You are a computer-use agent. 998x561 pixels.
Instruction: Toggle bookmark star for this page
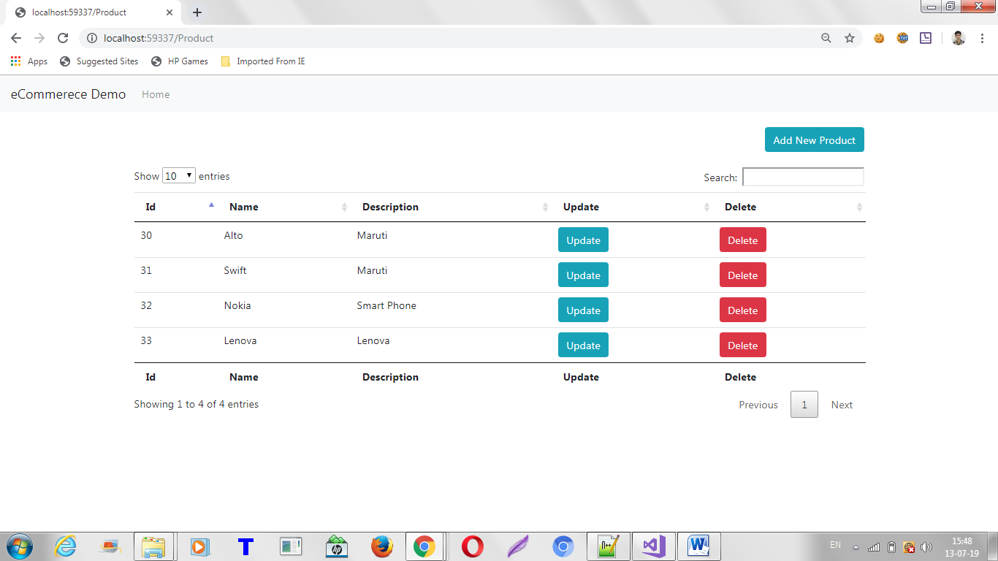point(850,38)
